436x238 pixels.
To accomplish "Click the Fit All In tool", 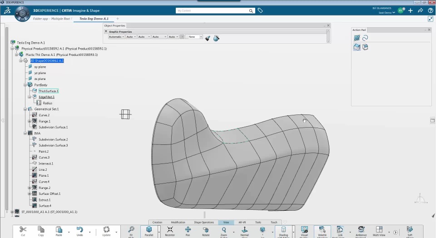I will point(131,231).
